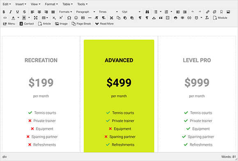This screenshot has height=161, width=238.
Task: Click the Article button
Action: pos(44,24)
